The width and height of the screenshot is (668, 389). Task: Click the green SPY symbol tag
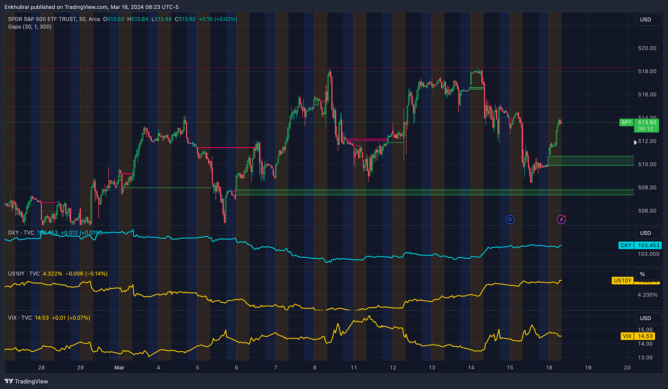coord(626,122)
